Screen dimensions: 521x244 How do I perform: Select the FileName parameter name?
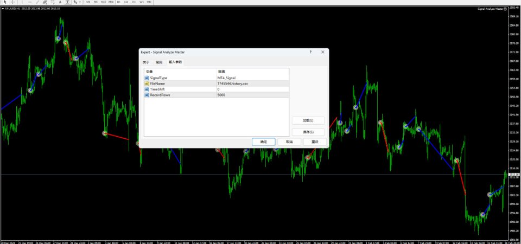coord(157,84)
